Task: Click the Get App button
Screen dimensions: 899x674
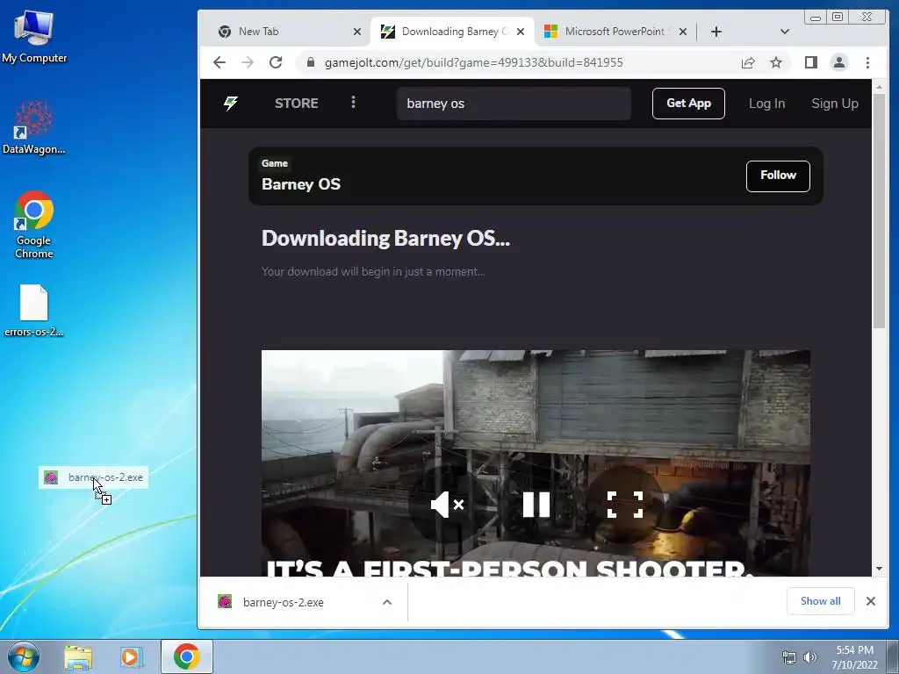Action: pos(688,104)
